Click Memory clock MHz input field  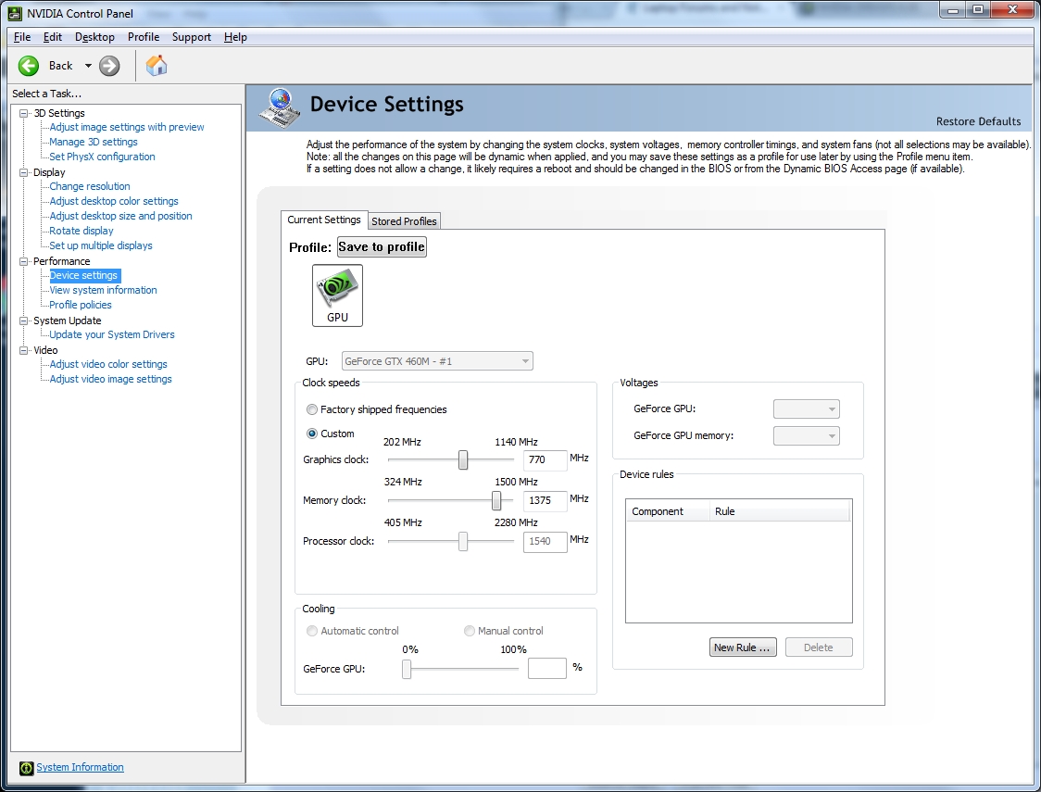click(546, 500)
